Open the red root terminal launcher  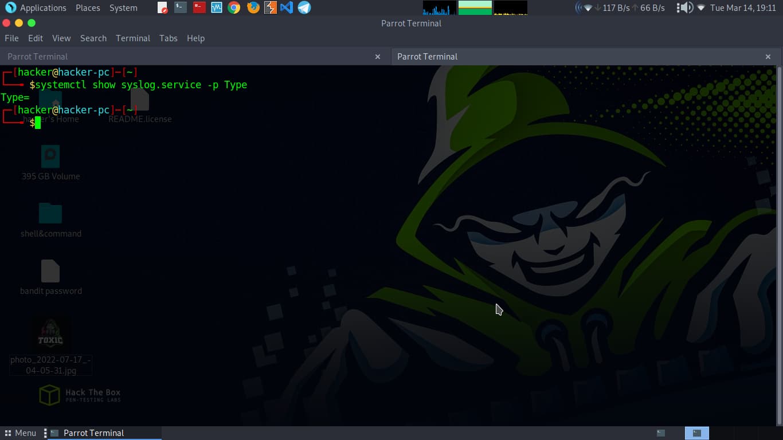pos(199,8)
